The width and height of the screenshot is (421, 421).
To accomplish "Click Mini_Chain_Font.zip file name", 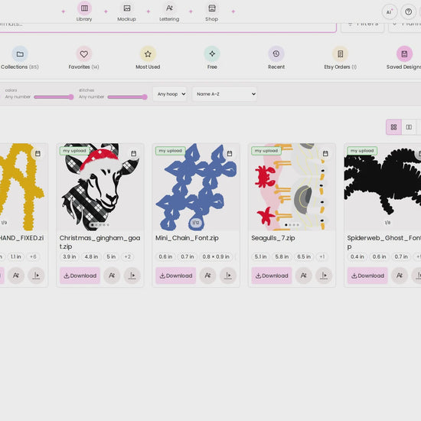I will click(187, 238).
